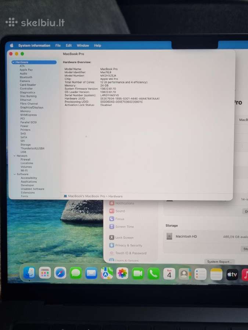Screen dimensions: 248x330
Task: Select PCI in the sidebar
Action: click(x=22, y=118)
